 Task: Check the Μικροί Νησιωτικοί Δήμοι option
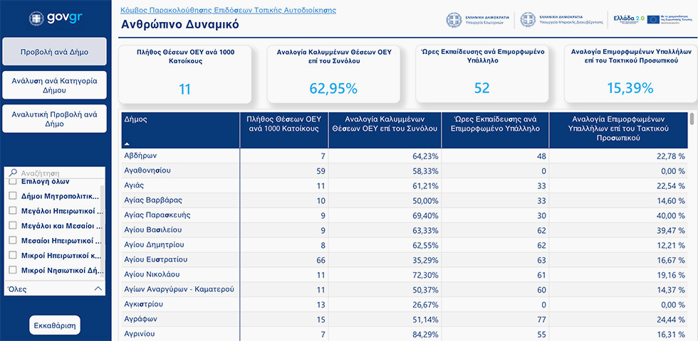(13, 270)
